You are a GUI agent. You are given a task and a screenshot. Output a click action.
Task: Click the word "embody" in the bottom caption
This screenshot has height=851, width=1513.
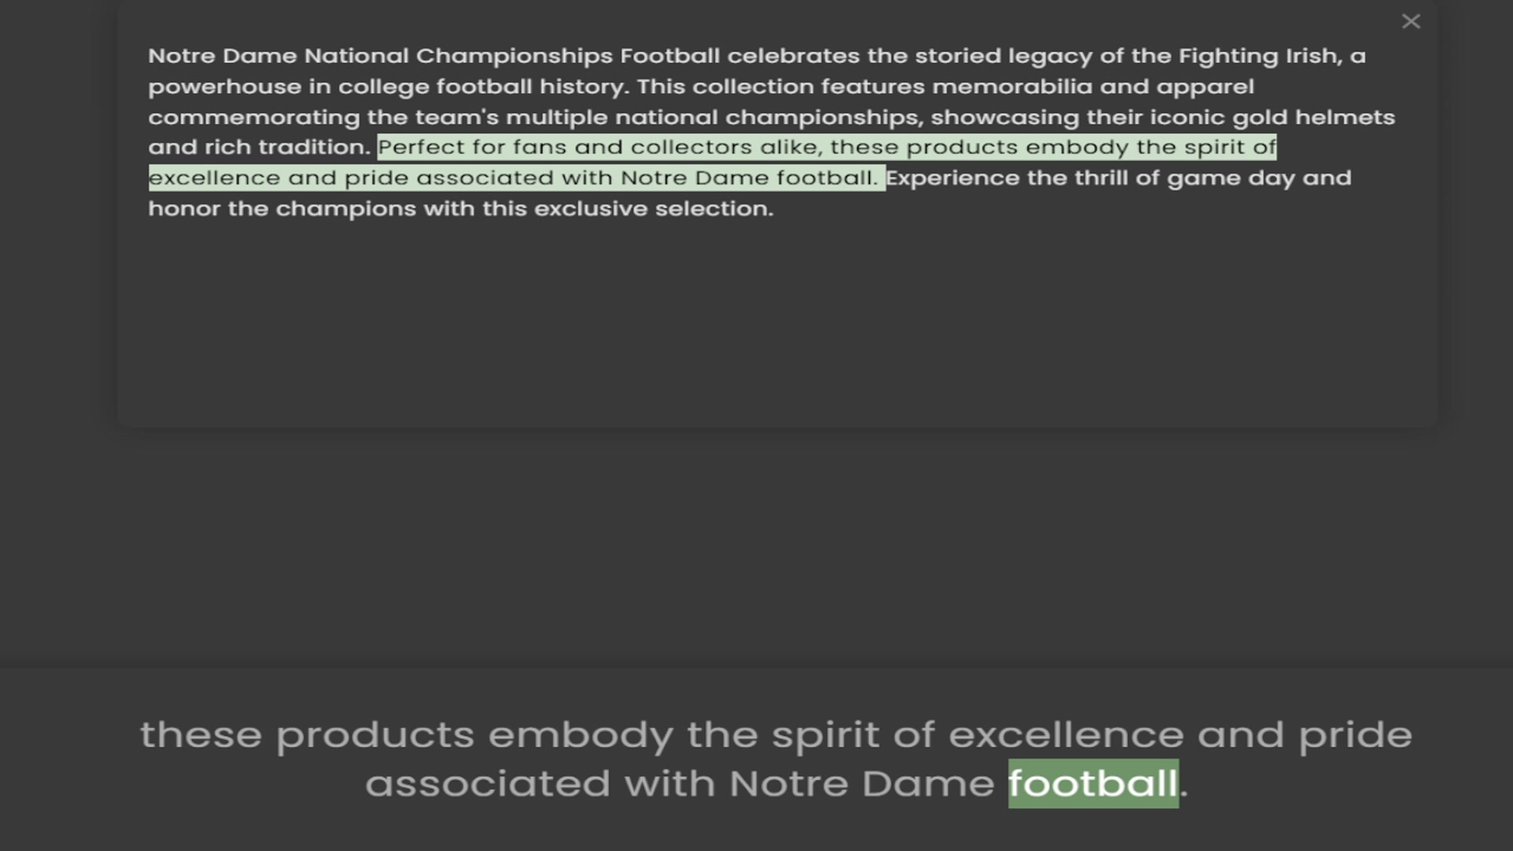581,734
